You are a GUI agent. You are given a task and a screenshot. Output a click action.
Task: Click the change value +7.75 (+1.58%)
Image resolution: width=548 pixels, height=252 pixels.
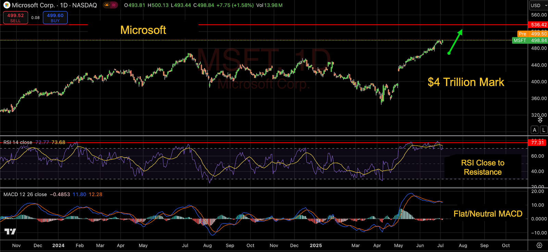235,5
